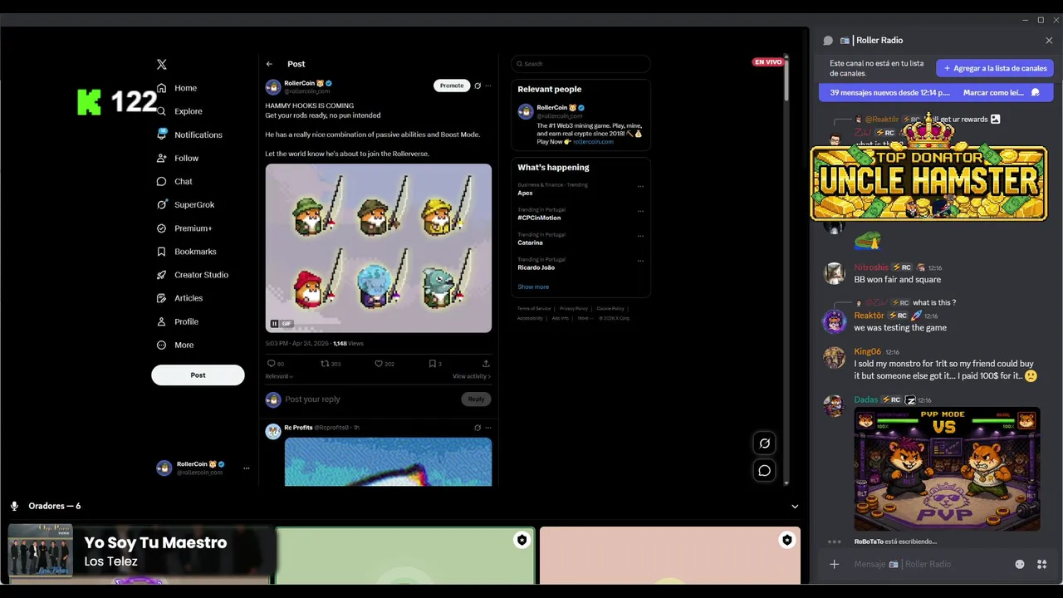Click the fishing hamsters GIF image
The image size is (1063, 598).
(379, 248)
